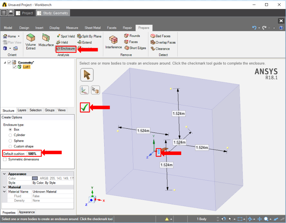Collapse the Appearance property section
The width and height of the screenshot is (286, 223).
click(x=4, y=174)
